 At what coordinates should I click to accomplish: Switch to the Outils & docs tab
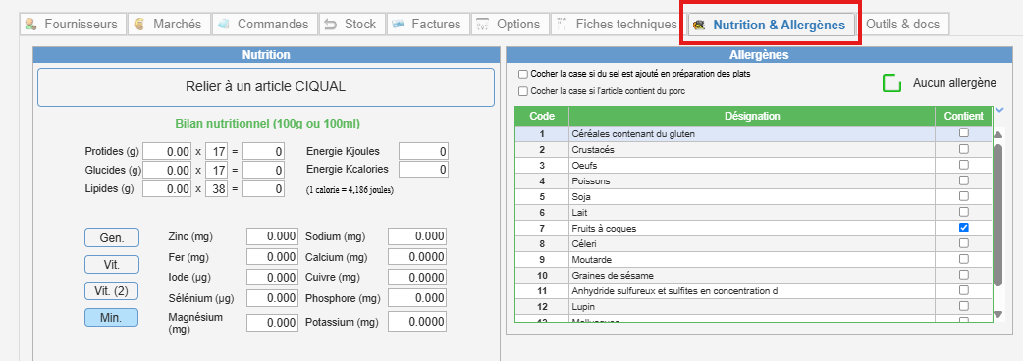tap(903, 25)
